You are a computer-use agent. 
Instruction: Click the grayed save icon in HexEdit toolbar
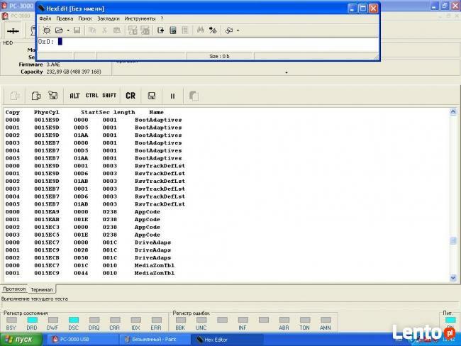pos(76,30)
